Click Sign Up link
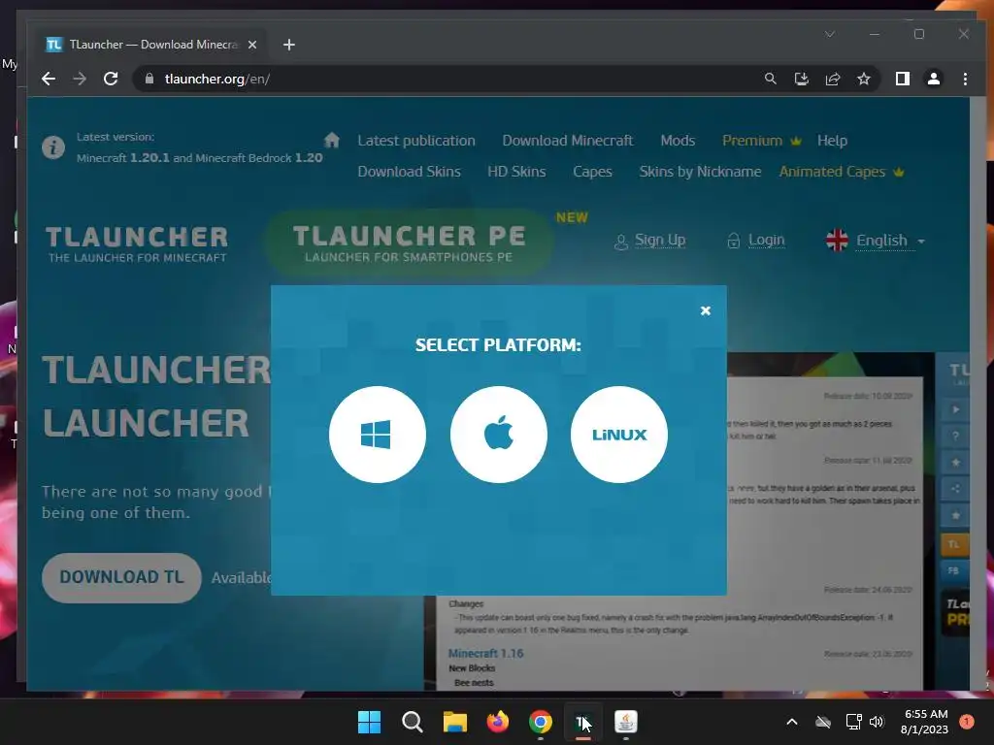Viewport: 994px width, 745px height. [x=650, y=241]
